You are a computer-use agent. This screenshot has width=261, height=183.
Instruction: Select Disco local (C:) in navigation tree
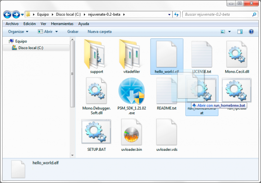31,48
